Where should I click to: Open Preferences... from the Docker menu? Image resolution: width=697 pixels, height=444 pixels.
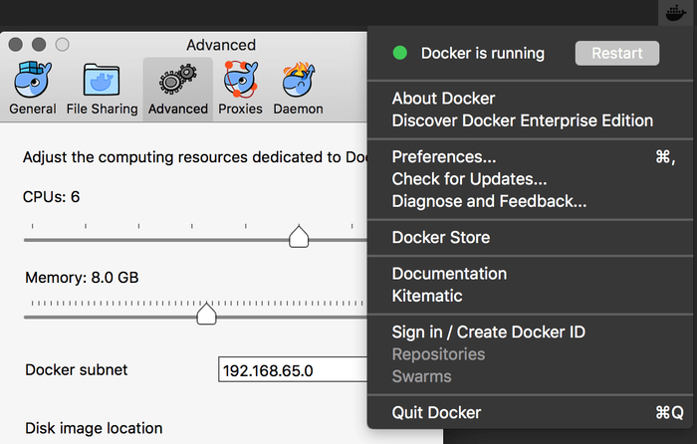(x=533, y=157)
